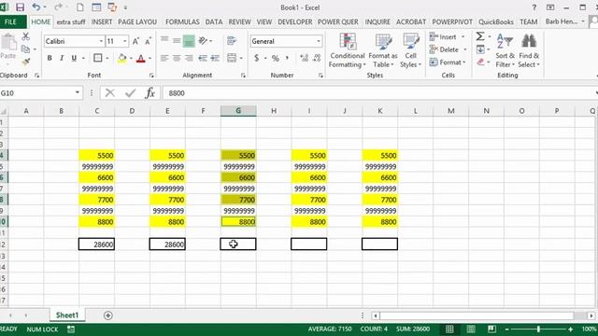The height and width of the screenshot is (336, 598).
Task: Confirm formula bar entry with checkmark
Action: coord(130,93)
